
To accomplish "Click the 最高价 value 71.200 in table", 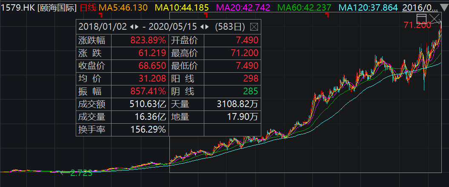I will point(244,53).
